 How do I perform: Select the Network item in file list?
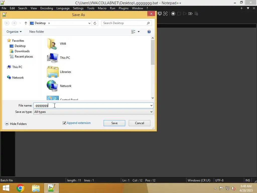(x=59, y=86)
